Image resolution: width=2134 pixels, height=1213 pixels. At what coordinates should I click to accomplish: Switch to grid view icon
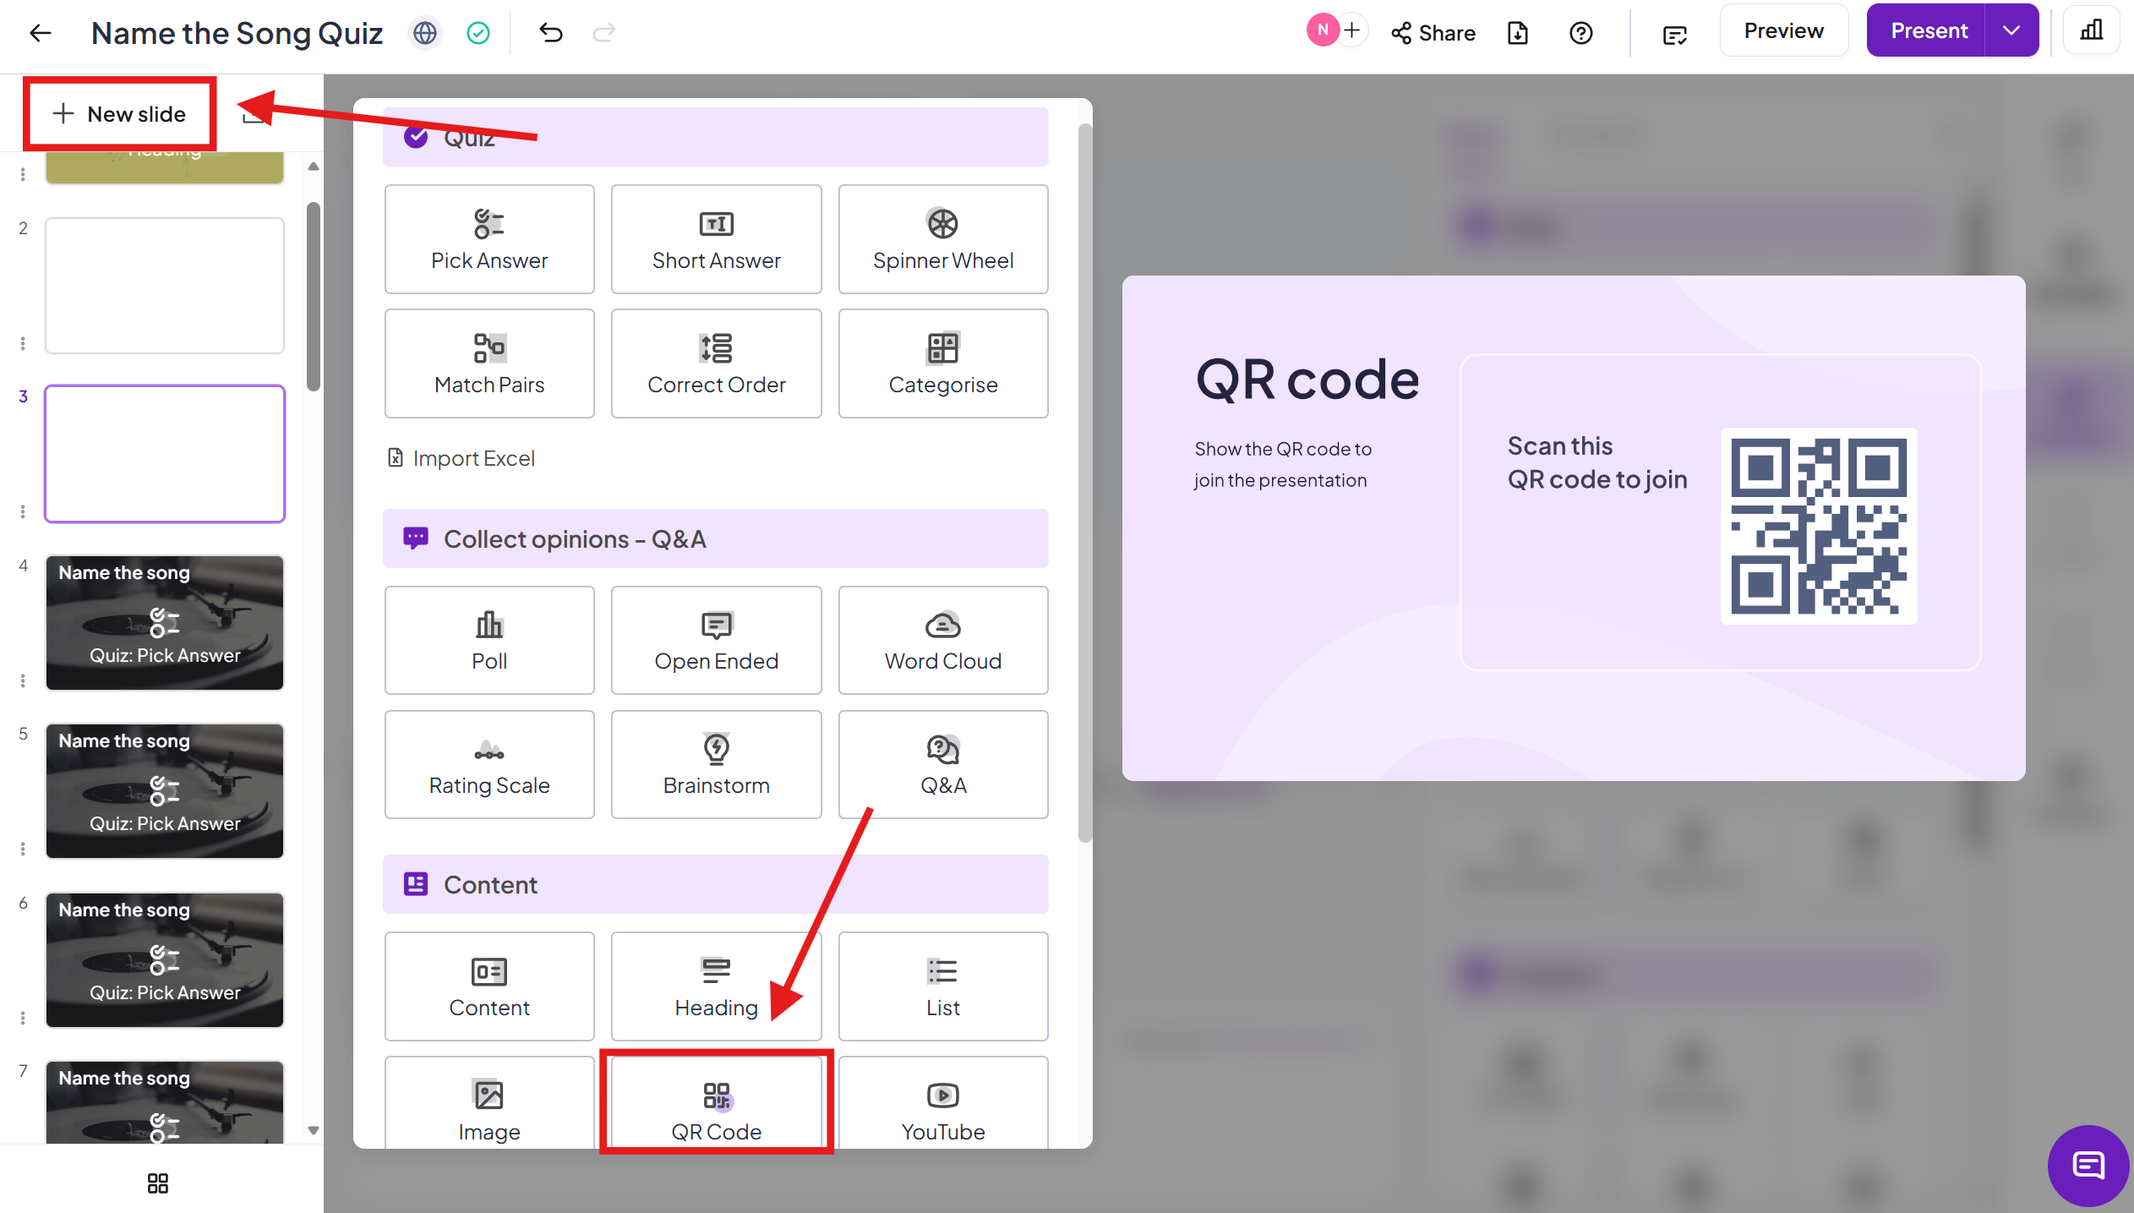coord(158,1183)
